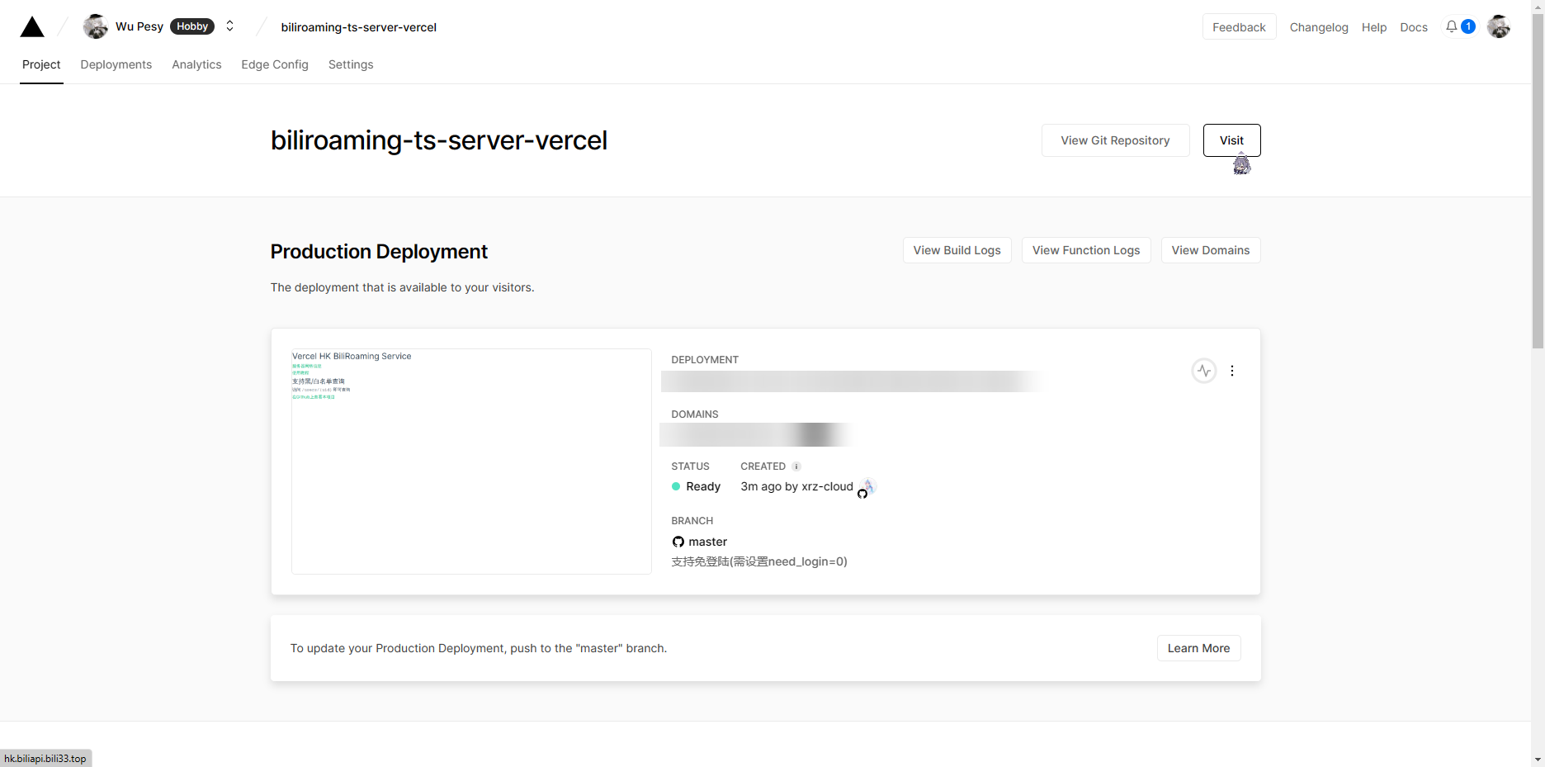Open the three-dot deployment options menu
Screen dimensions: 1545x767
(x=1231, y=371)
